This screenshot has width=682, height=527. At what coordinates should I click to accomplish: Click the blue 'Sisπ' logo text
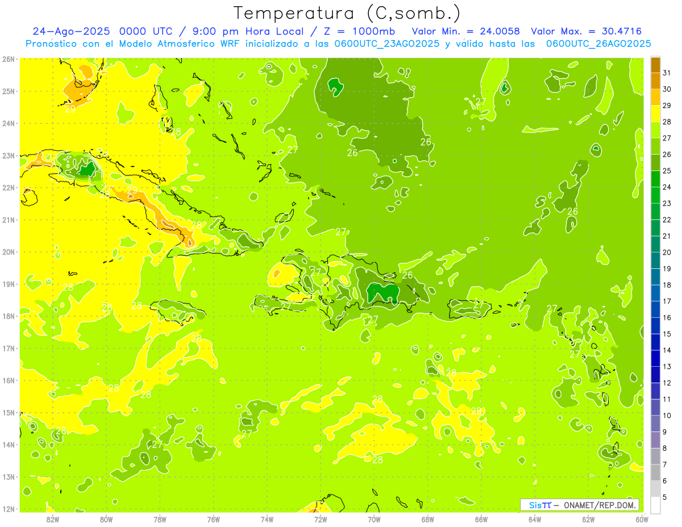point(539,505)
